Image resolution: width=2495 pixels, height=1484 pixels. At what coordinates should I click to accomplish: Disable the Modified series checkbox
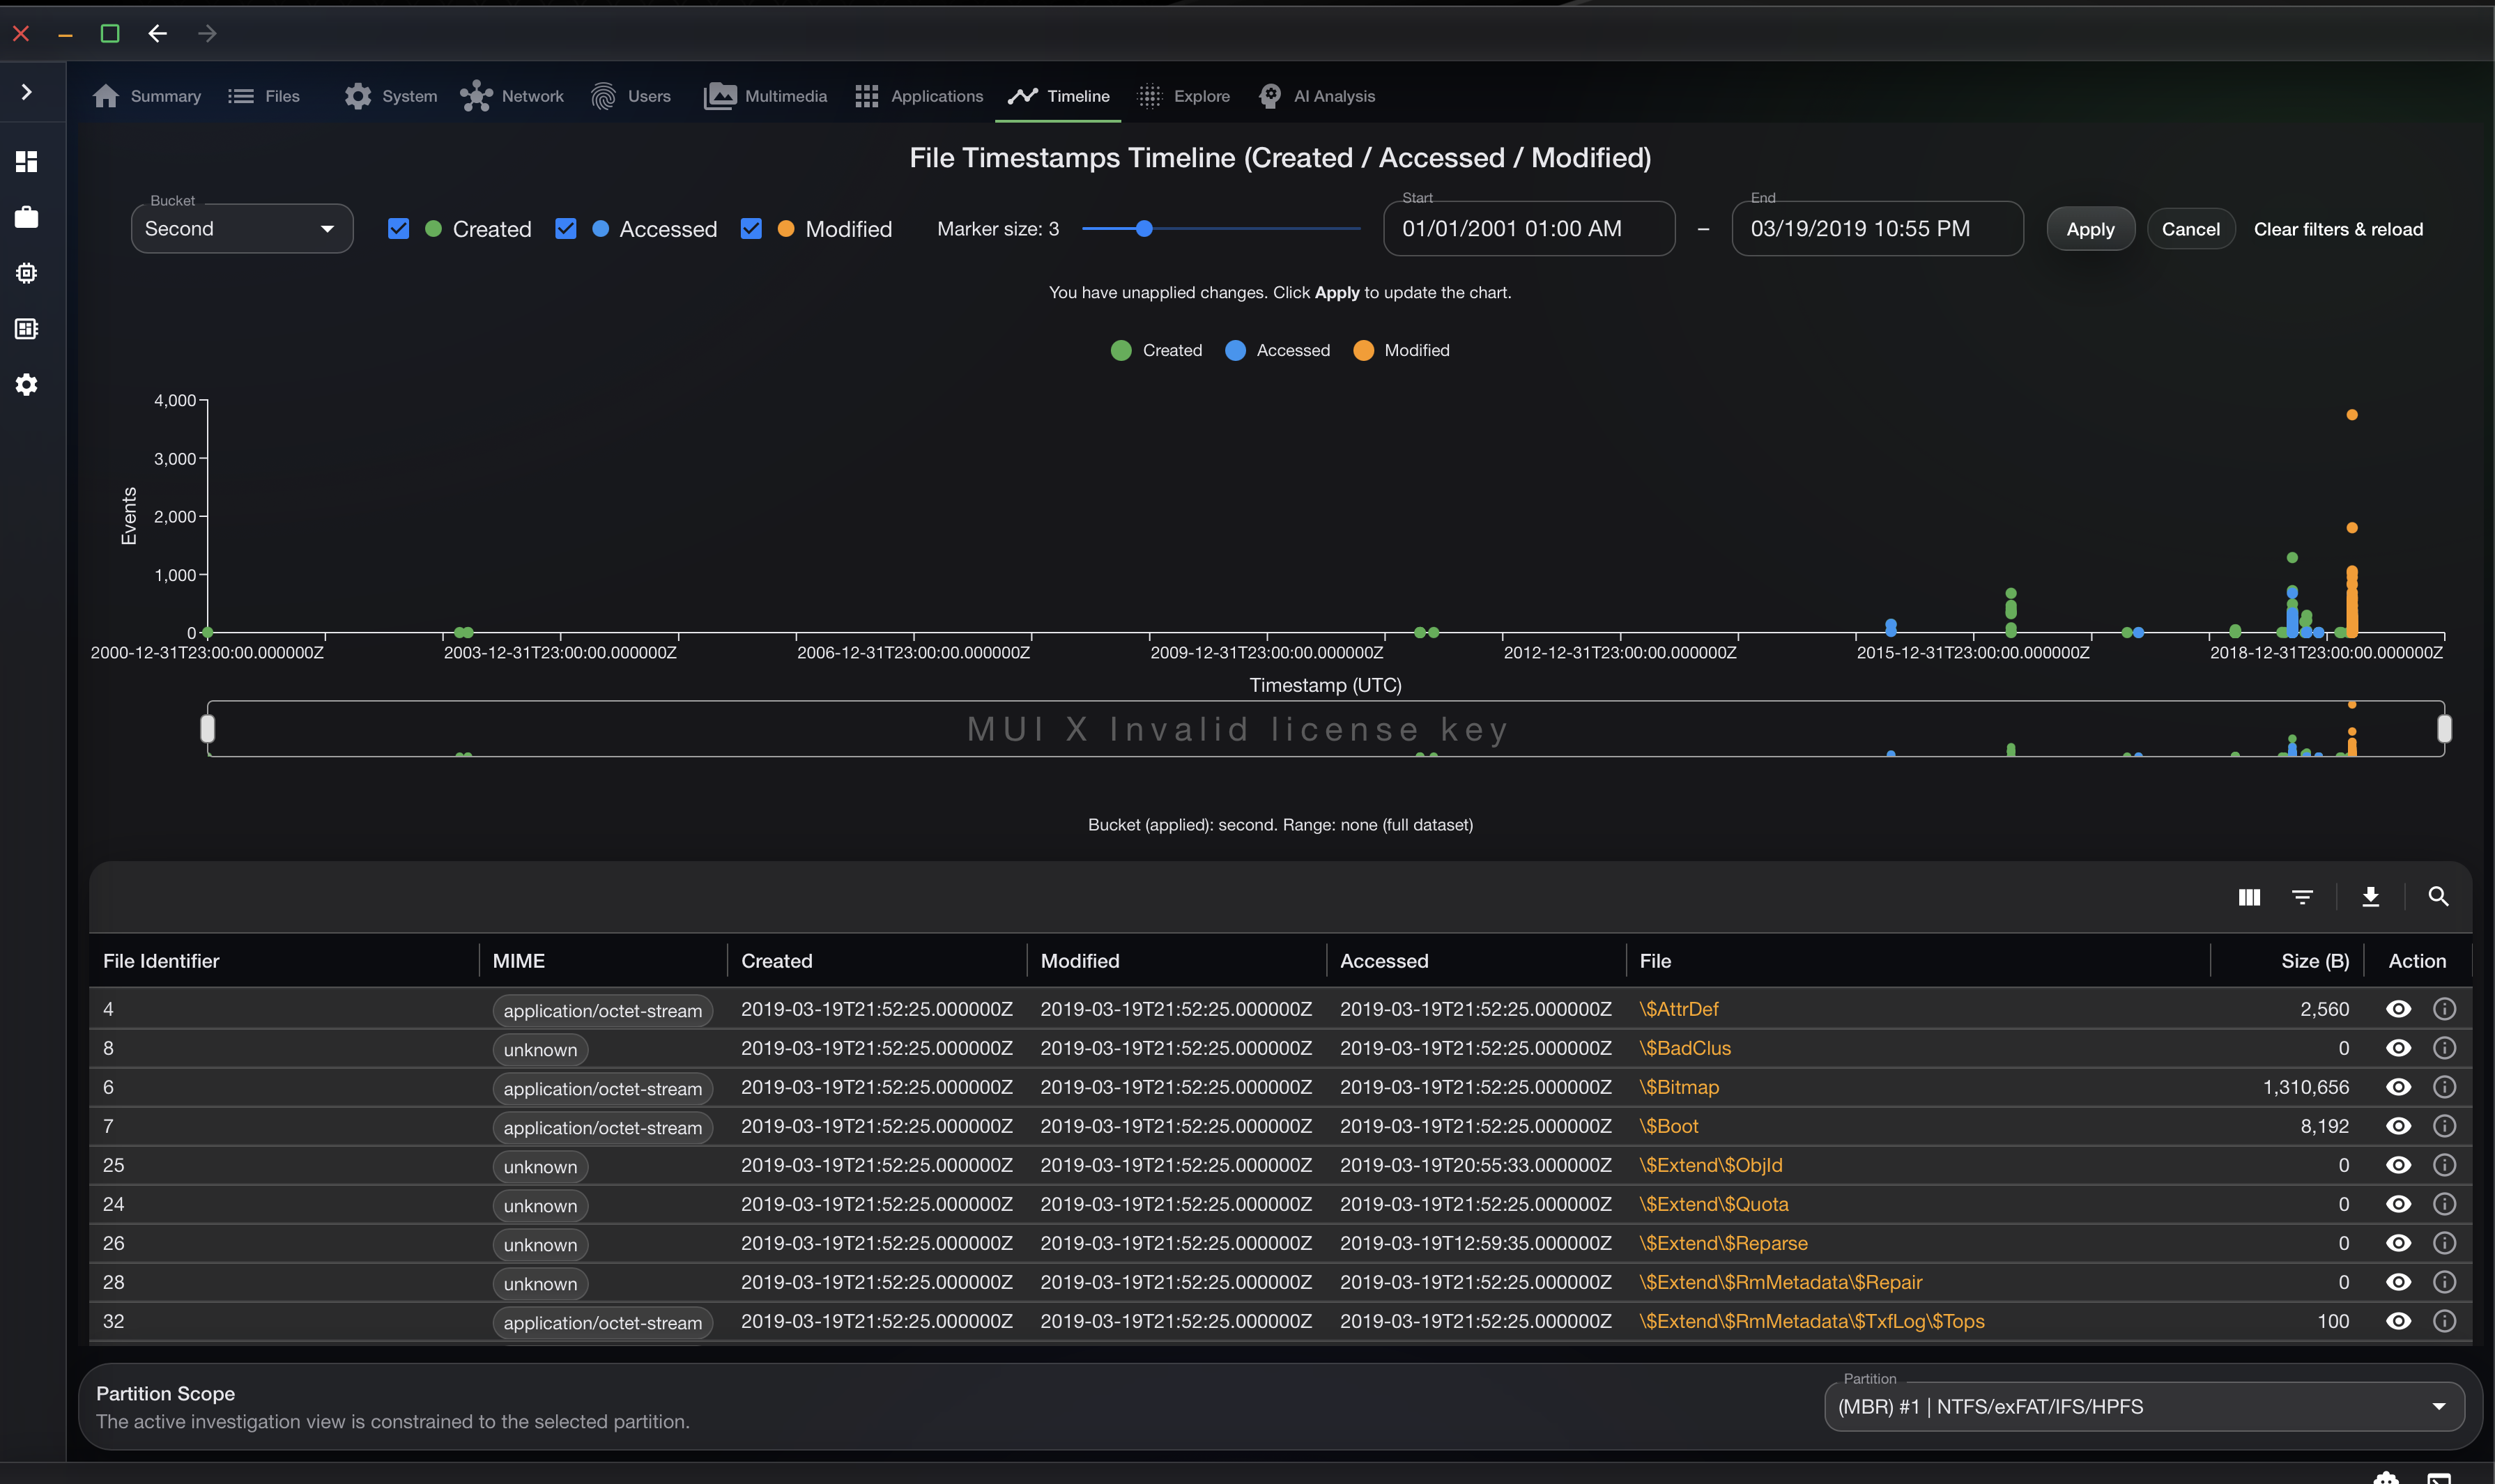click(x=751, y=229)
